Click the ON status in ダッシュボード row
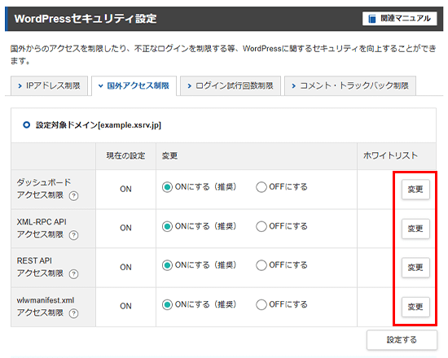This screenshot has height=358, width=448. (x=125, y=189)
